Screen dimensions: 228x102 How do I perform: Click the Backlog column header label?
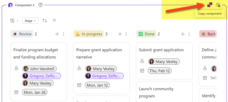point(208,34)
